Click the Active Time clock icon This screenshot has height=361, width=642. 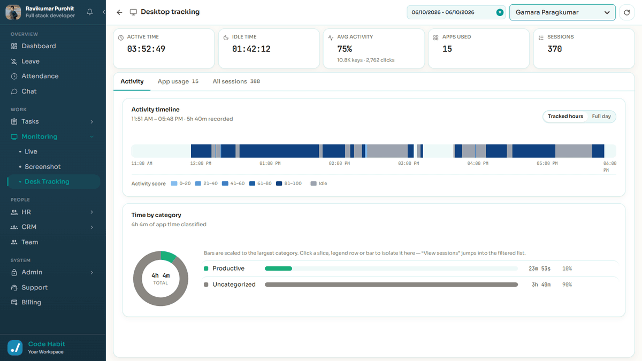[x=122, y=37]
